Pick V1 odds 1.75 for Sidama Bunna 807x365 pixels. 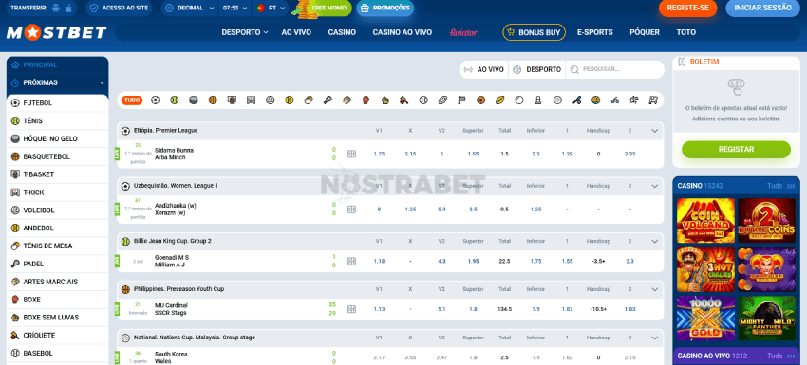coord(380,154)
